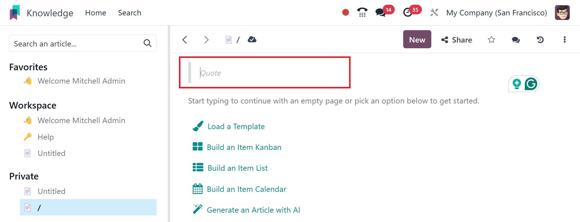Click the New article button
This screenshot has width=580, height=222.
[417, 40]
